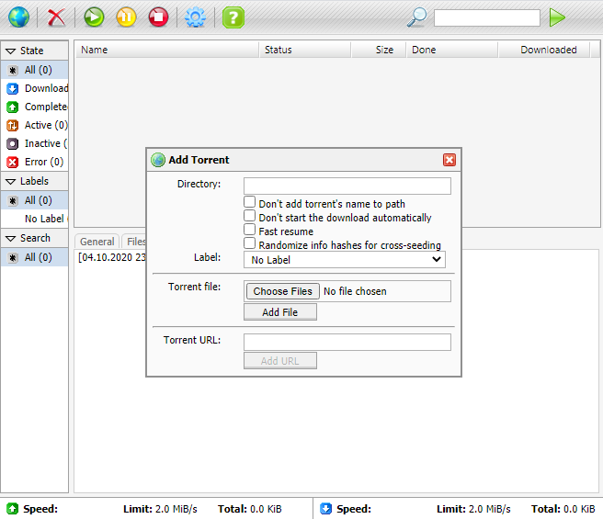Switch to the General tab

pyautogui.click(x=97, y=242)
